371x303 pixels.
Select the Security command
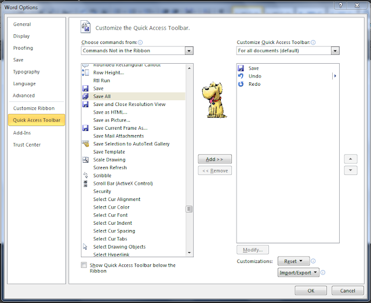[133, 191]
